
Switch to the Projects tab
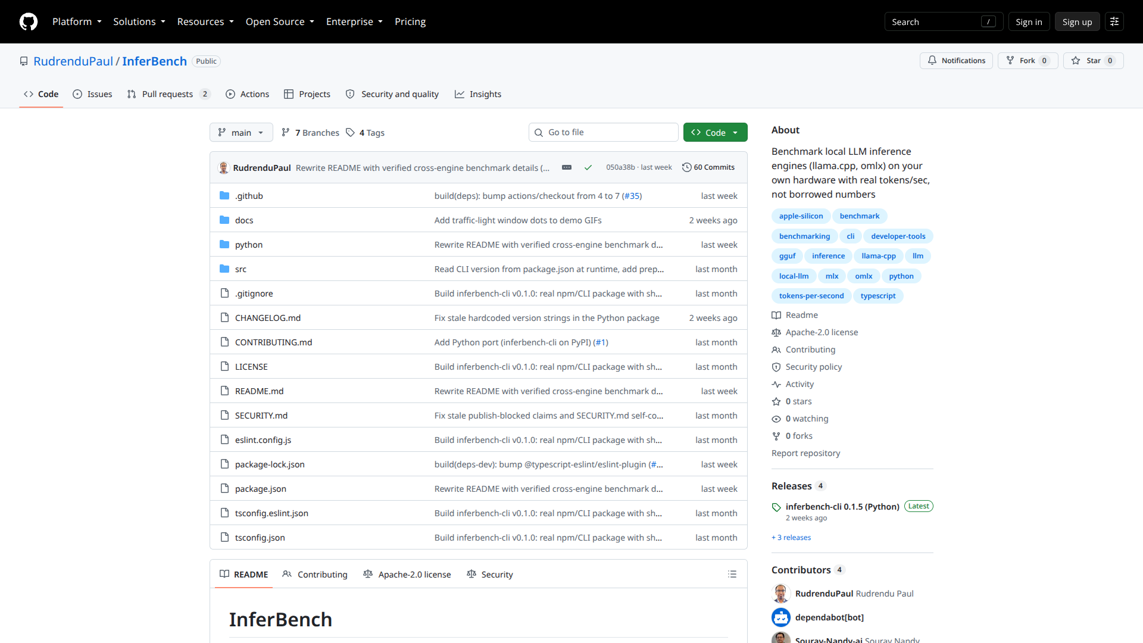pos(307,94)
